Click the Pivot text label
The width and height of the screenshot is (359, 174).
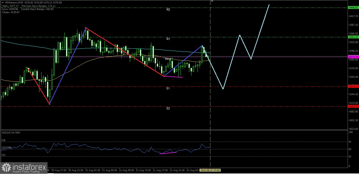(x=168, y=59)
